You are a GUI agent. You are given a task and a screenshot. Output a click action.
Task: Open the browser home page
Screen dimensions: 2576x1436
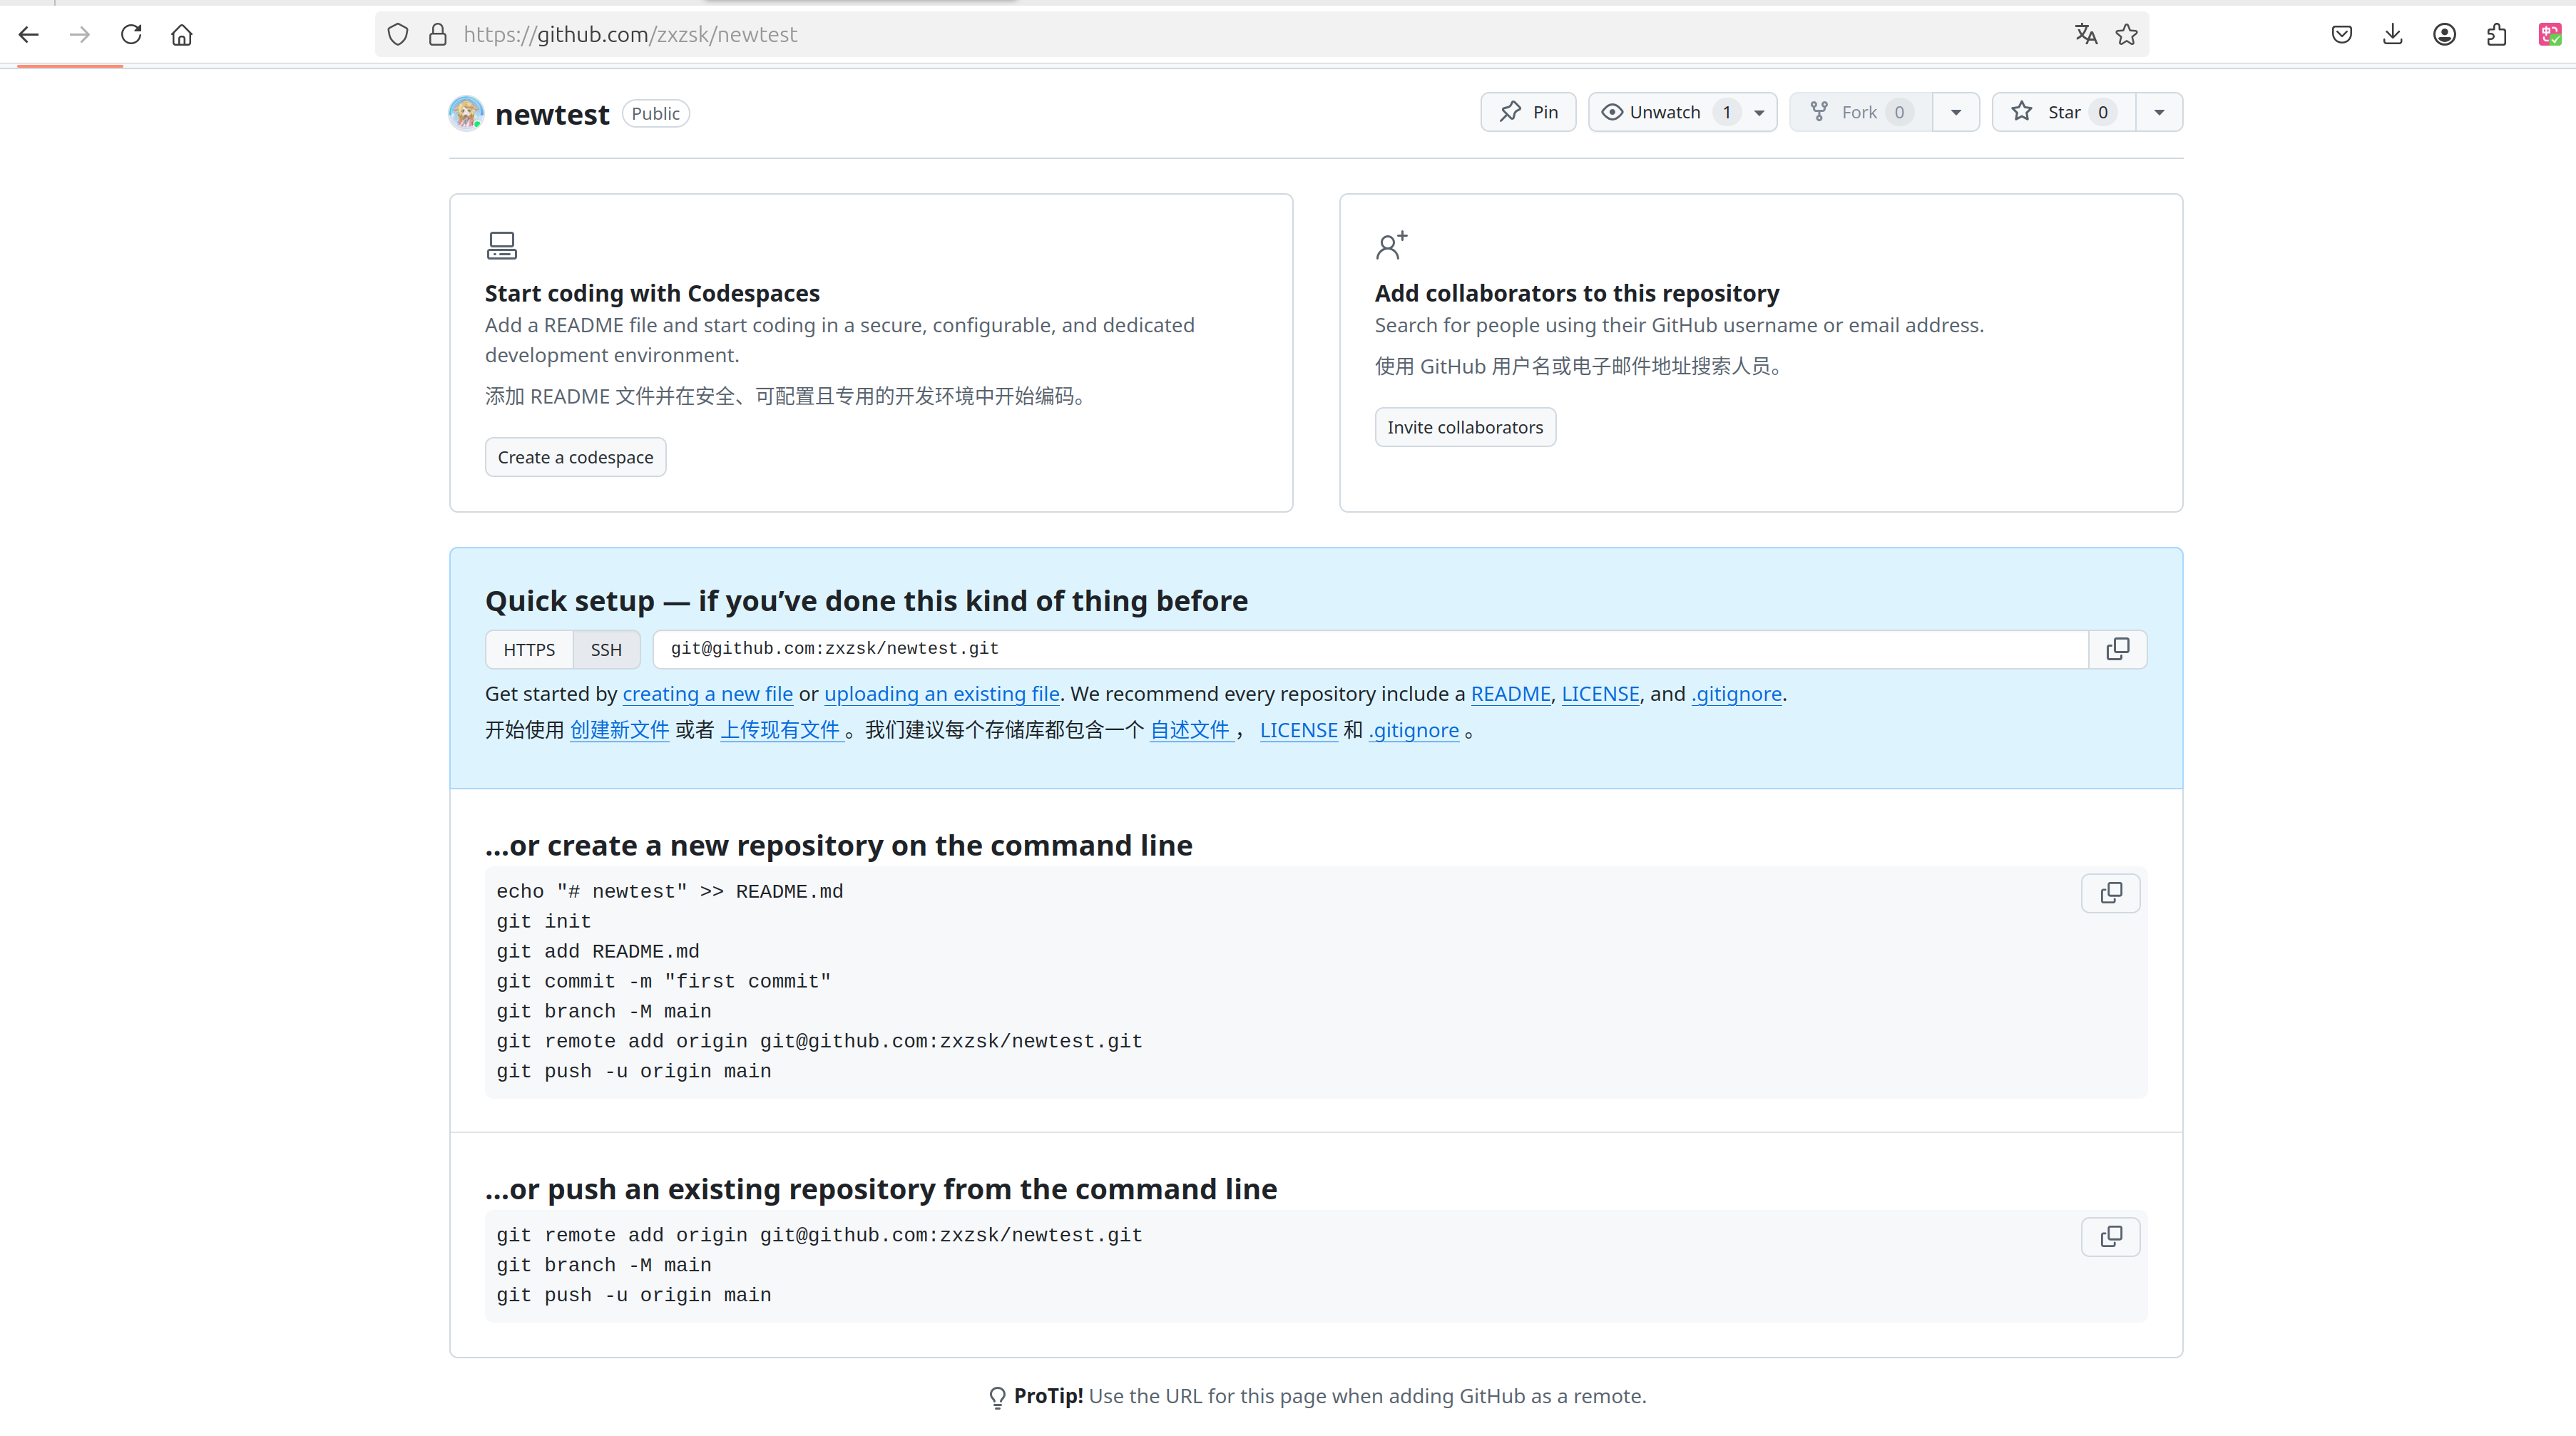point(182,35)
